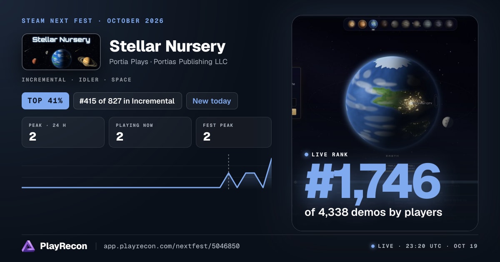Image resolution: width=500 pixels, height=262 pixels.
Task: Click the Stellar Nursery game title
Action: [x=167, y=46]
